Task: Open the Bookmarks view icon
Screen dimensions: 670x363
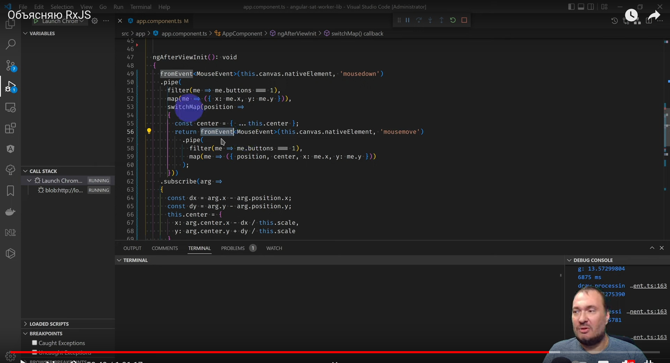Action: click(x=10, y=191)
